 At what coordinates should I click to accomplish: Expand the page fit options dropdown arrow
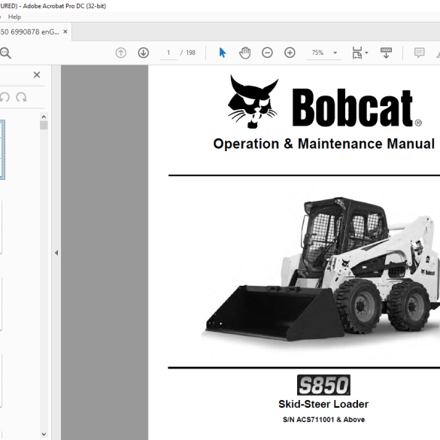pos(366,53)
